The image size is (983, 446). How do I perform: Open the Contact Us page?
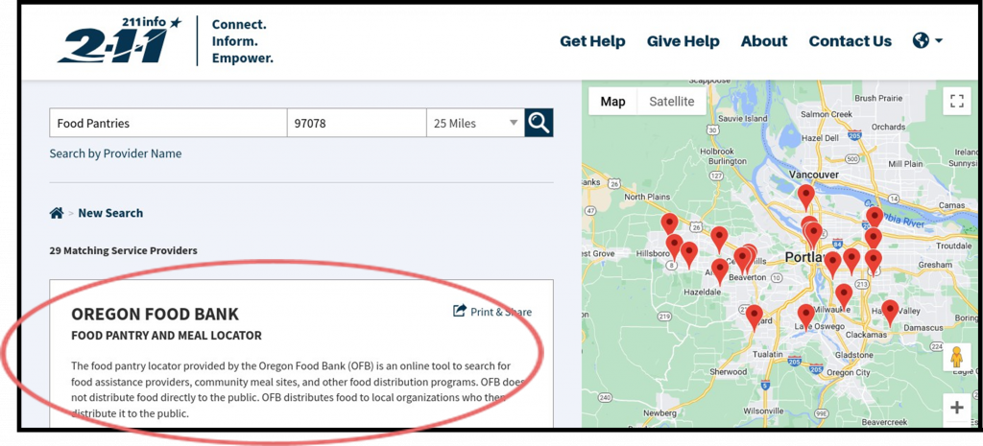click(850, 41)
